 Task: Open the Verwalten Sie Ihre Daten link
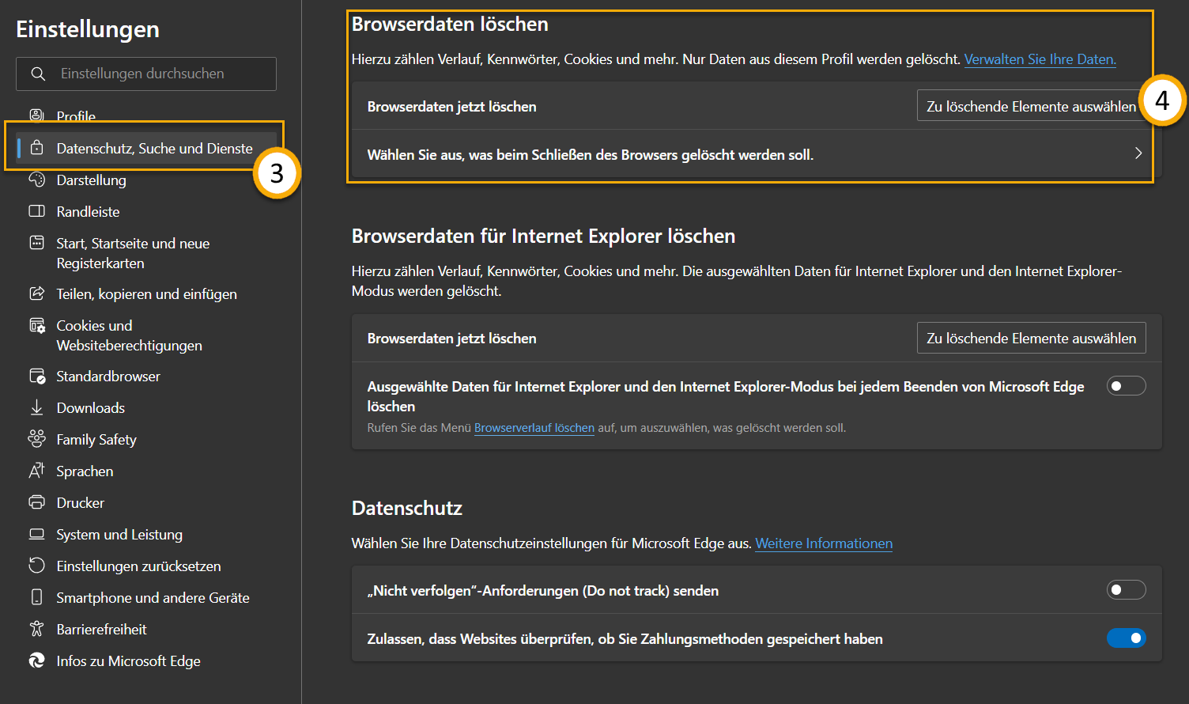pyautogui.click(x=1040, y=59)
